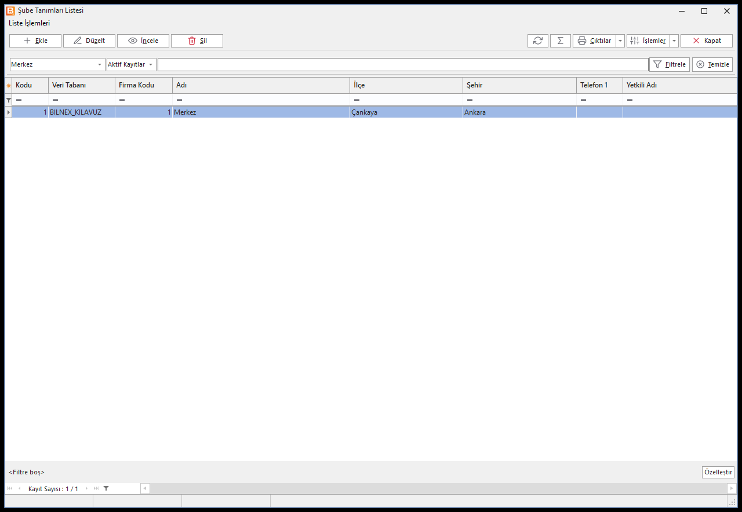Image resolution: width=742 pixels, height=512 pixels.
Task: Apply the filter with Filtrele
Action: [x=670, y=64]
